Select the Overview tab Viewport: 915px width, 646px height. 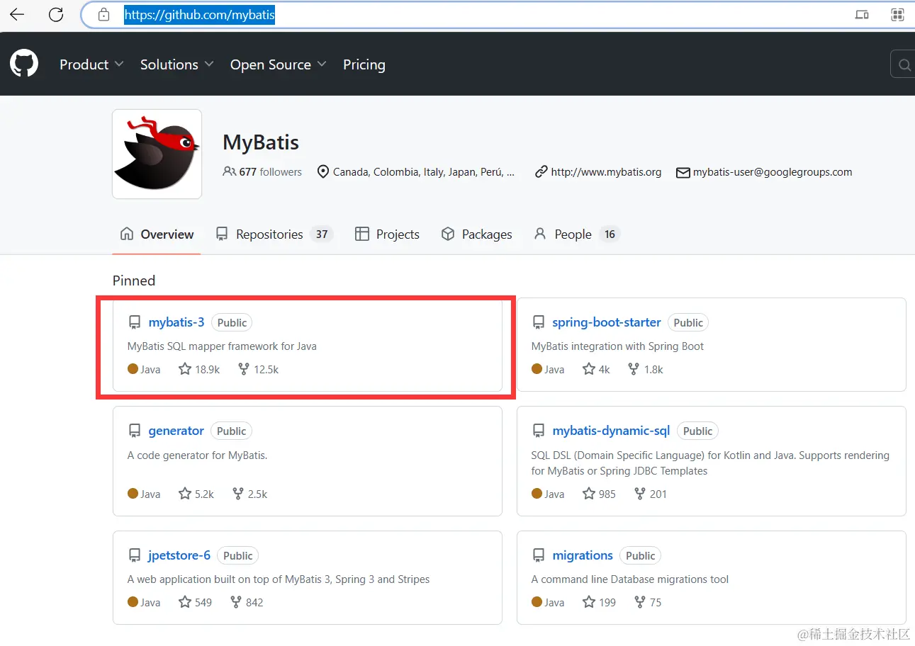coord(157,234)
